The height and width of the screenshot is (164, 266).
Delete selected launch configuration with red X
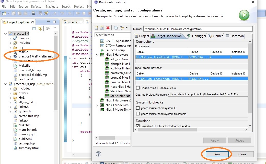click(x=108, y=28)
